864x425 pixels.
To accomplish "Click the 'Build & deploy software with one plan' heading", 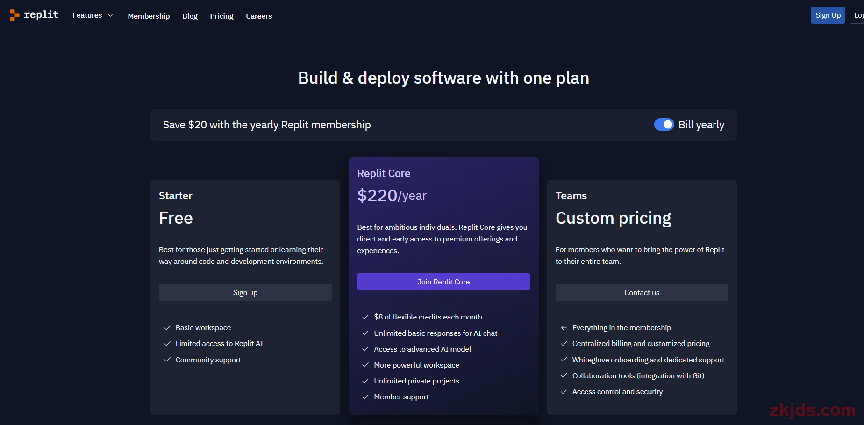I will (443, 78).
